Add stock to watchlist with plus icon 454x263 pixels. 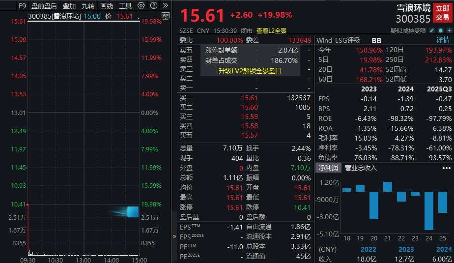click(450, 30)
